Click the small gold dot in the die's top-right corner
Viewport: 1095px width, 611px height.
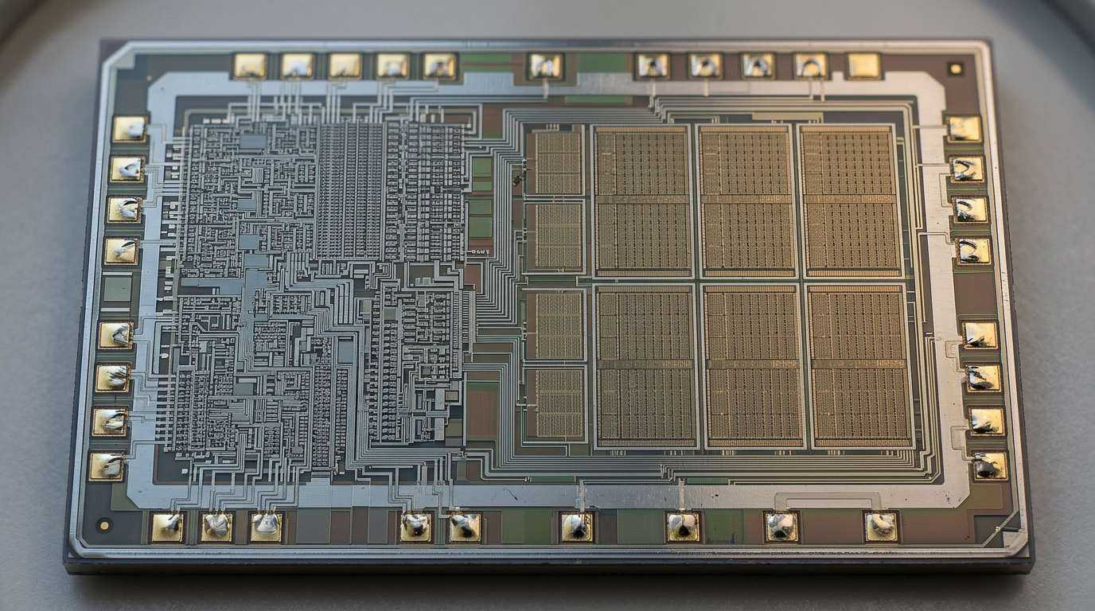955,69
